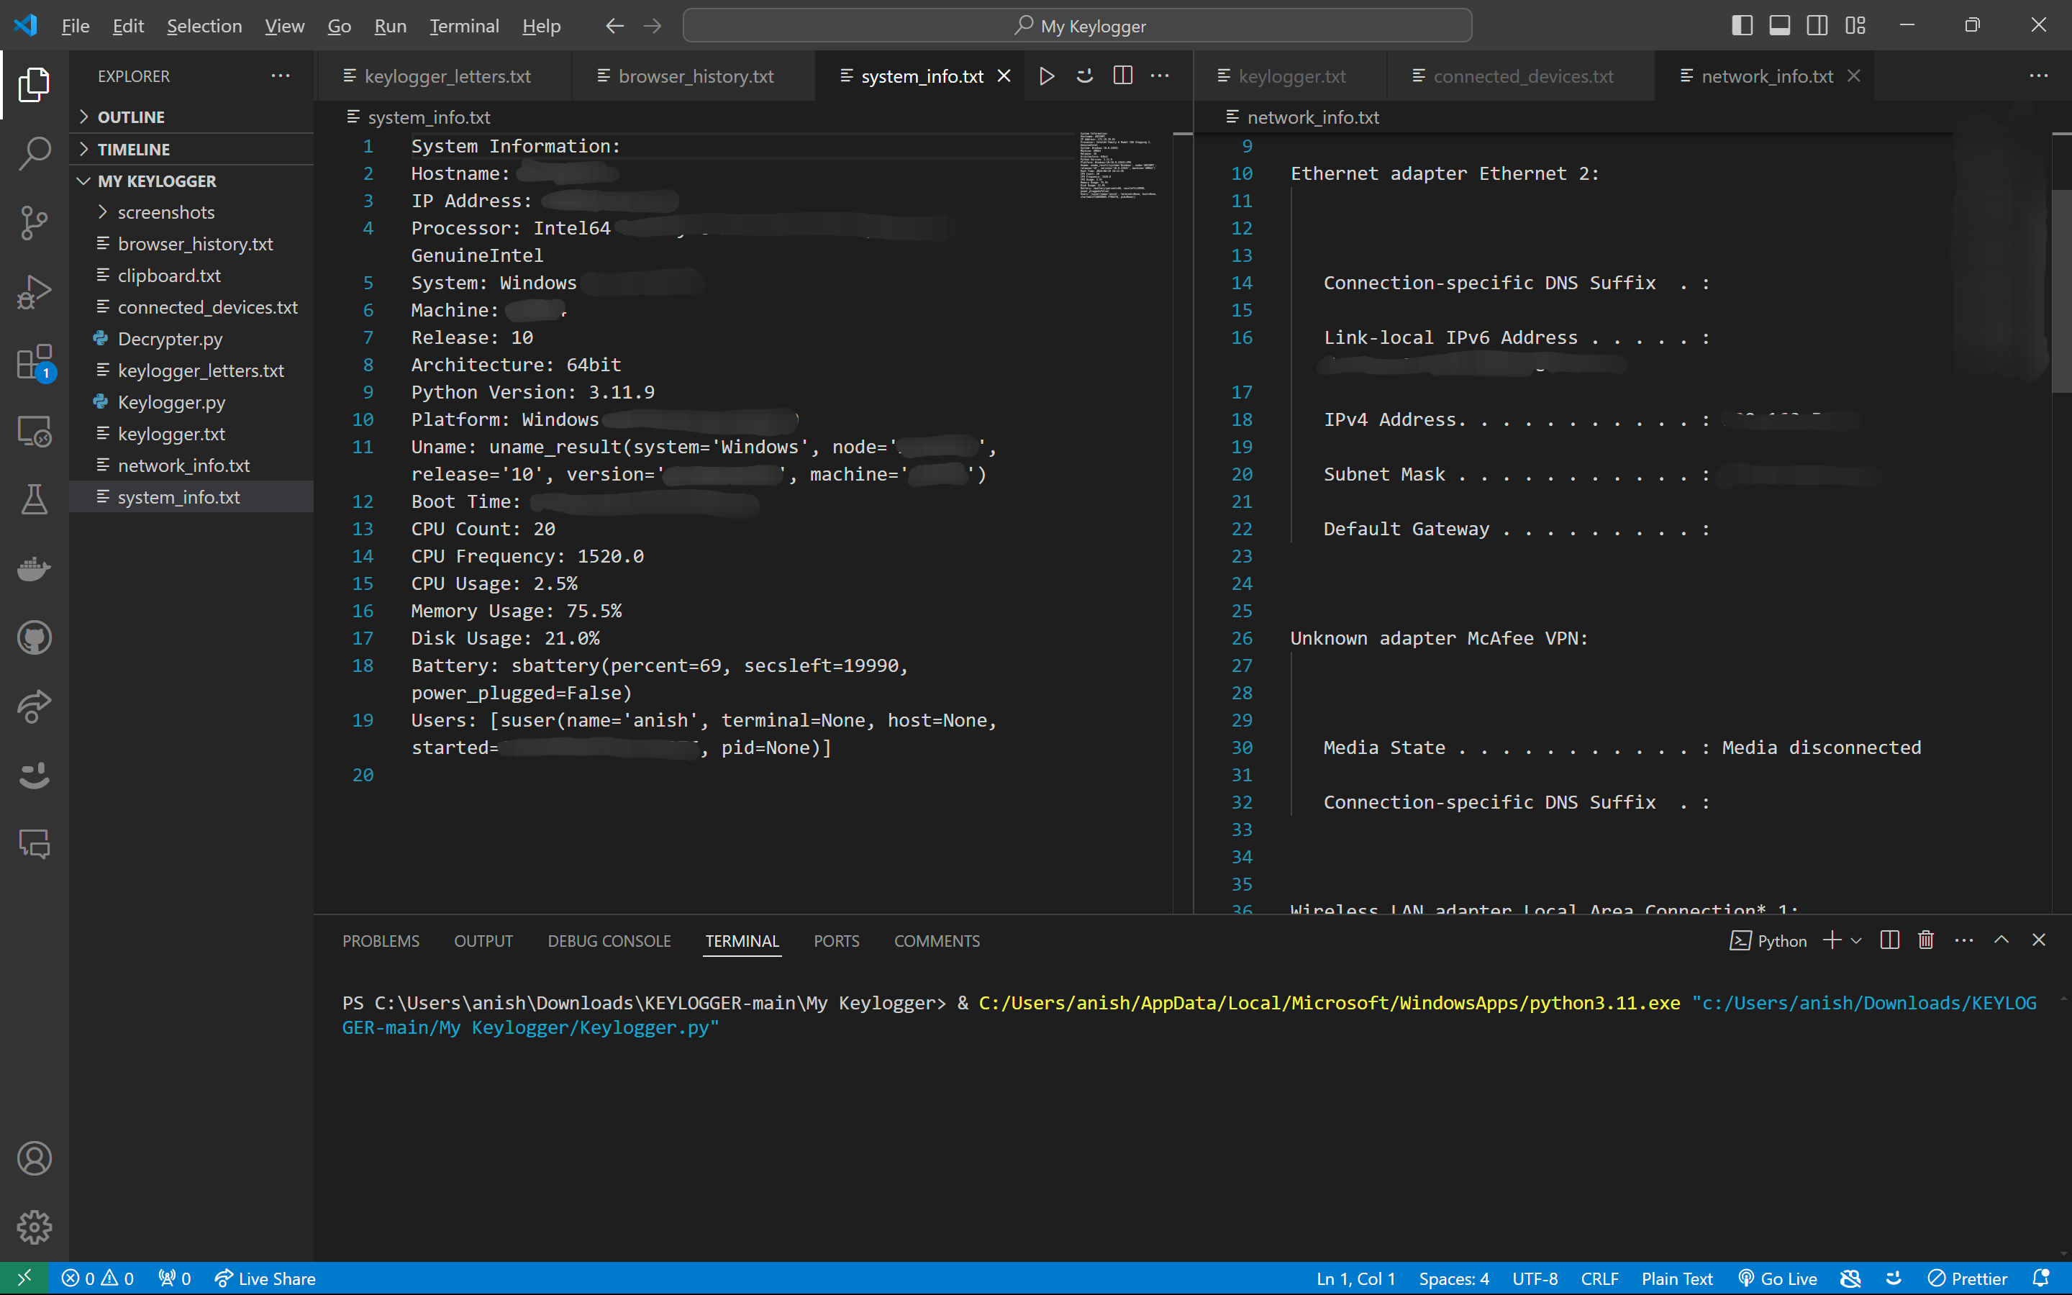Start the server with Go Live
This screenshot has height=1295, width=2072.
[1778, 1278]
